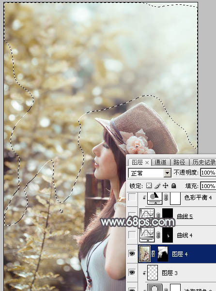Screen dimensions: 216x291
Task: Switch to the 路径 tab
Action: point(179,162)
